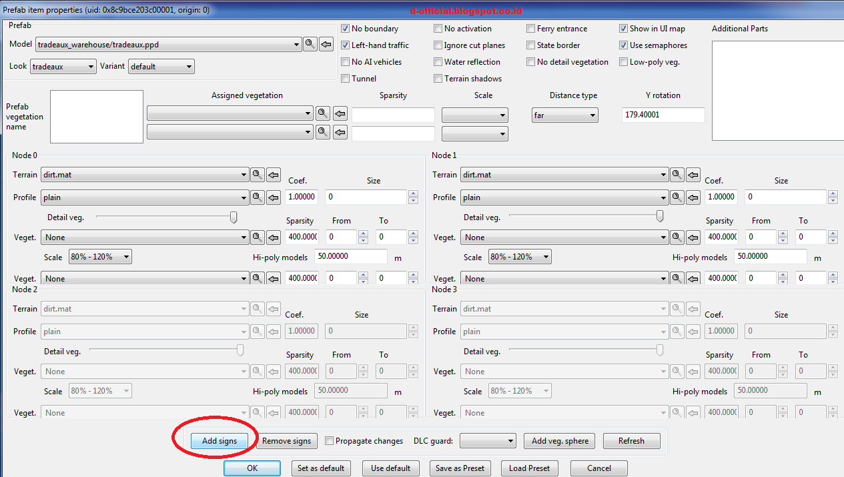Open the Variant dropdown showing default
This screenshot has width=844, height=477.
click(x=161, y=66)
